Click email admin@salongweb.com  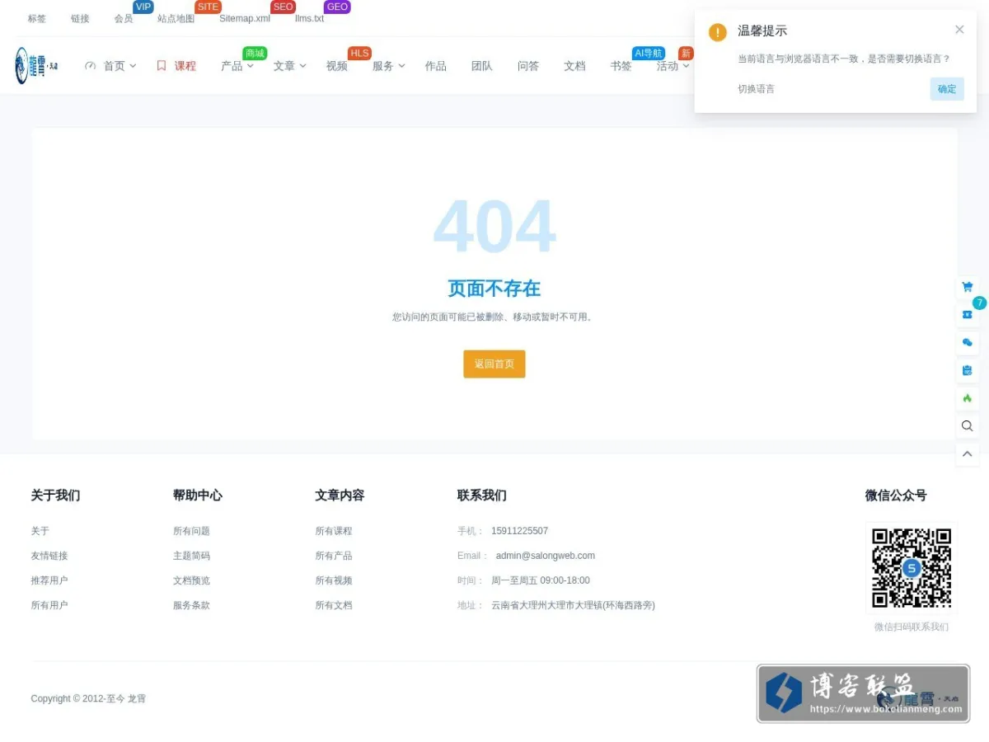[x=546, y=556]
